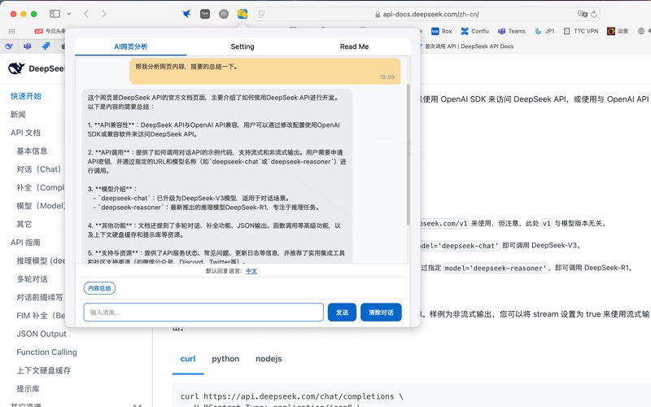This screenshot has width=651, height=407.
Task: Click the translate icon in address bar
Action: (x=582, y=14)
